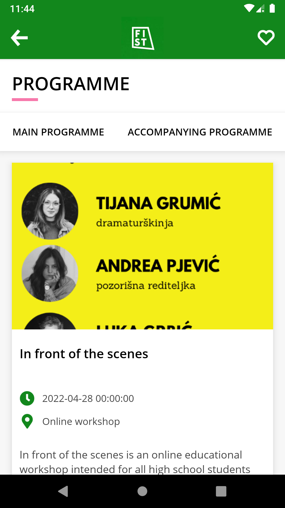285x508 pixels.
Task: Tap the Android home circle button
Action: tap(142, 491)
